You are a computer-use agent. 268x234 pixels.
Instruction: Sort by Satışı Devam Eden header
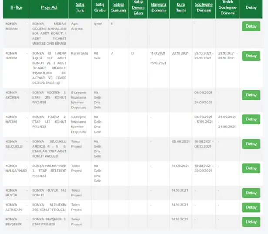[138, 7]
